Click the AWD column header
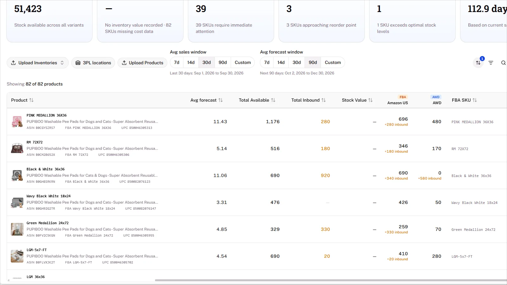This screenshot has width=507, height=285. 436,100
